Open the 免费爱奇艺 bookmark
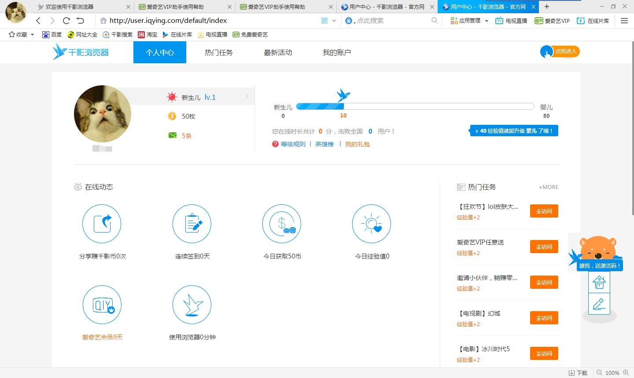This screenshot has width=634, height=378. pyautogui.click(x=250, y=34)
